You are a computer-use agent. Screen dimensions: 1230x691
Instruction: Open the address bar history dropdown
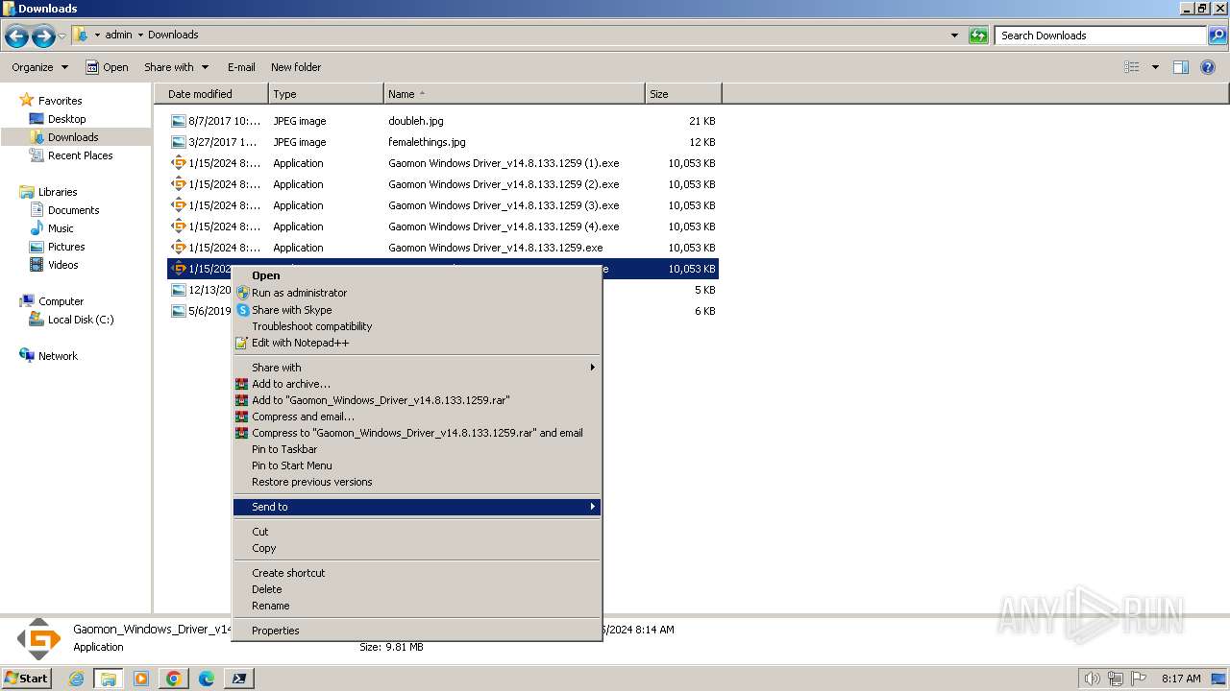point(954,36)
